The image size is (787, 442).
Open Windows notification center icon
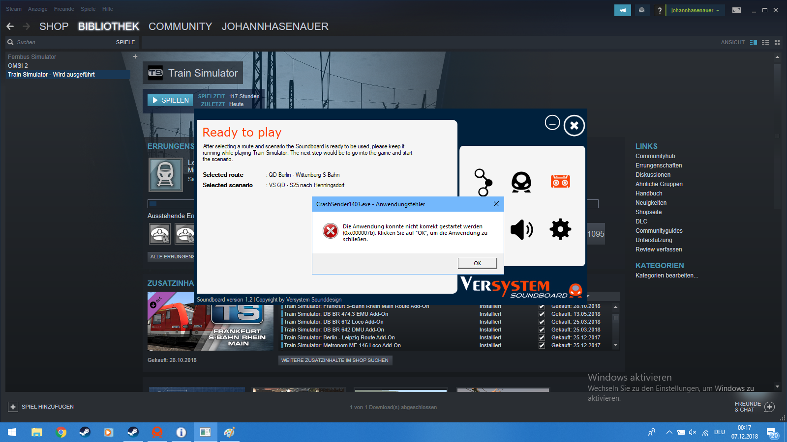773,432
